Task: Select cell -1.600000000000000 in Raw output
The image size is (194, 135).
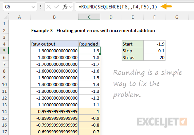Action: (x=54, y=71)
